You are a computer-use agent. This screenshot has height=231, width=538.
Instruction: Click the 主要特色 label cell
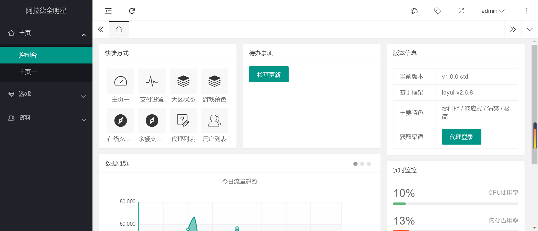[414, 113]
